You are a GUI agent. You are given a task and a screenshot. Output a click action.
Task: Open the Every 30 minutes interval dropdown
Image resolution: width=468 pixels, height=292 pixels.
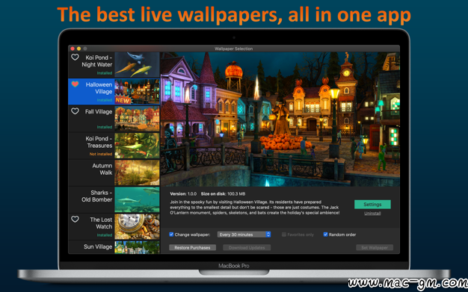pyautogui.click(x=244, y=234)
